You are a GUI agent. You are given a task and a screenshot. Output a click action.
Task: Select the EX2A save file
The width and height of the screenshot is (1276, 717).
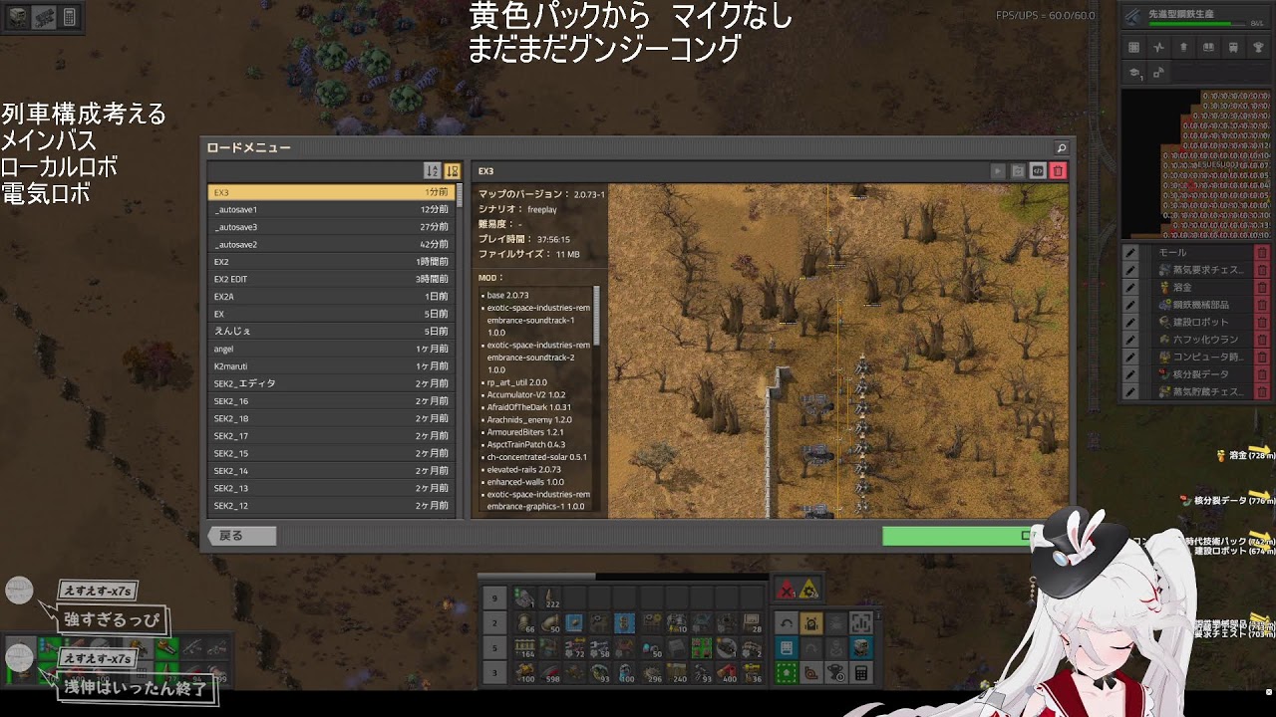[x=332, y=297]
